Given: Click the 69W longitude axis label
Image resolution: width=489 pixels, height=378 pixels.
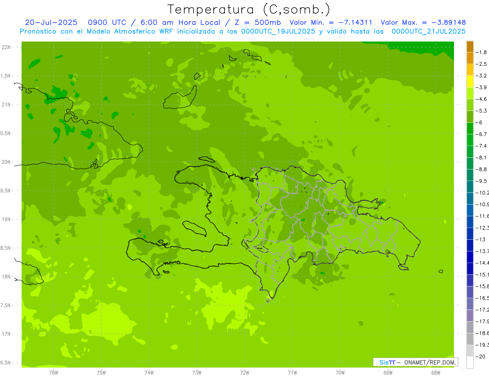Looking at the screenshot, I should point(388,373).
